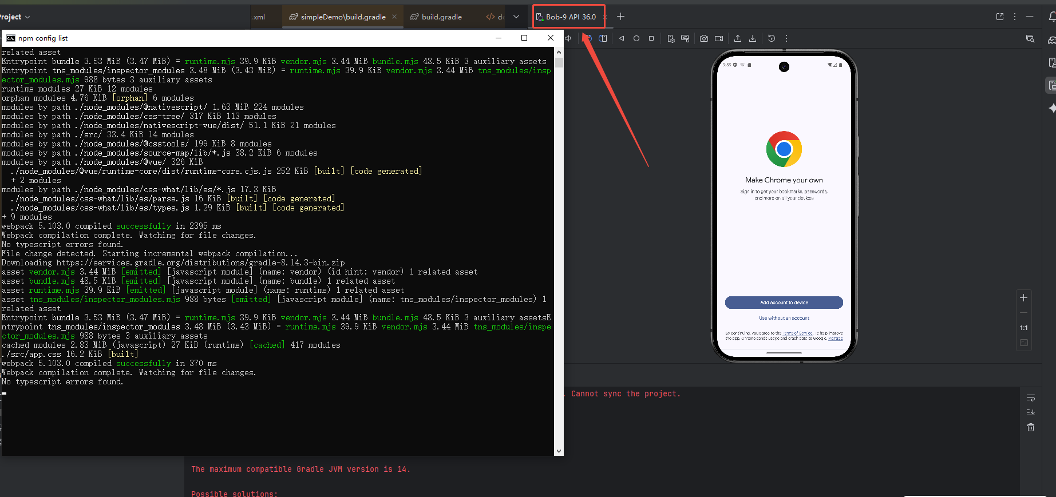Open the hidden editor tabs dropdown chevron

click(x=516, y=17)
